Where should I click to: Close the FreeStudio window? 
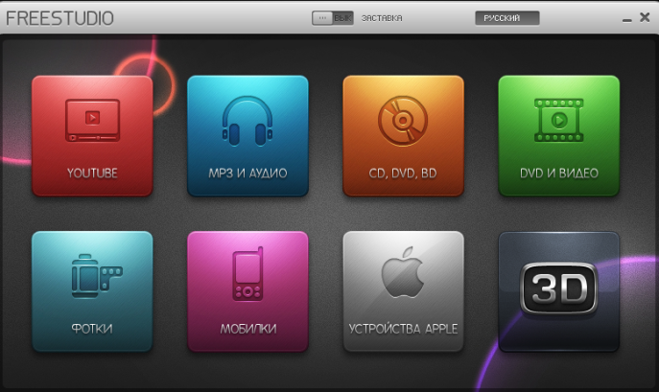coord(645,17)
